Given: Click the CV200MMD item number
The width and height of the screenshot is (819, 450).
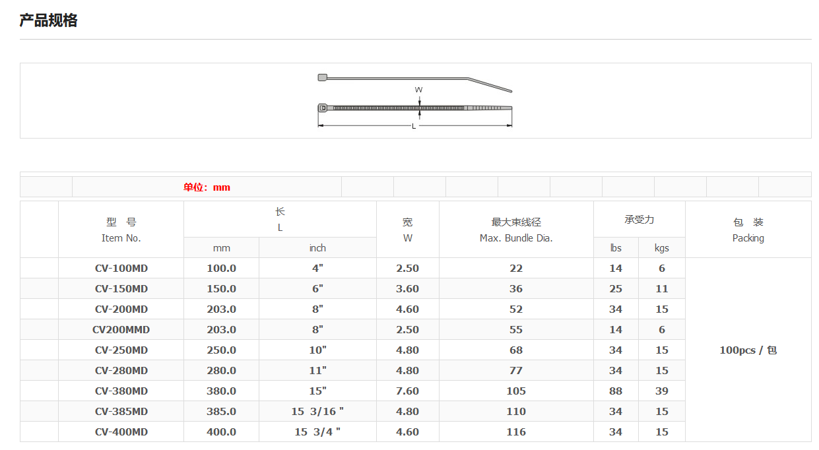Looking at the screenshot, I should tap(121, 330).
